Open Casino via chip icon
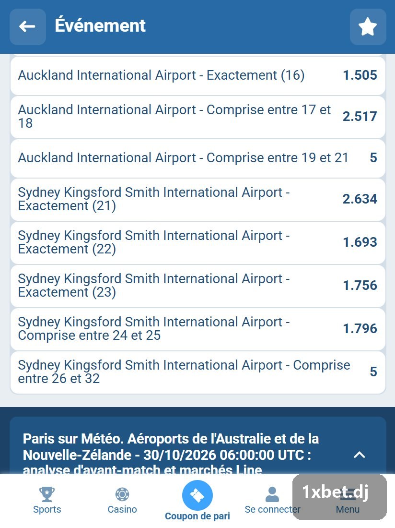This screenshot has height=528, width=395. click(122, 494)
